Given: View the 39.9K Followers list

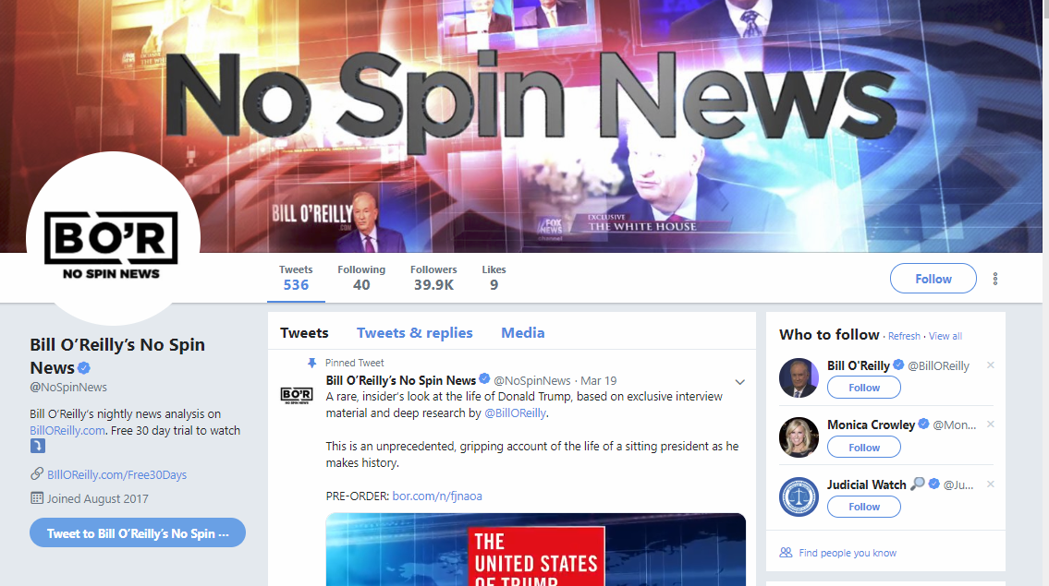Looking at the screenshot, I should (x=433, y=278).
